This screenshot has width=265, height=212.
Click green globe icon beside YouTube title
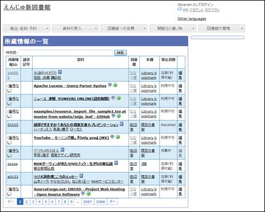[x=118, y=137]
